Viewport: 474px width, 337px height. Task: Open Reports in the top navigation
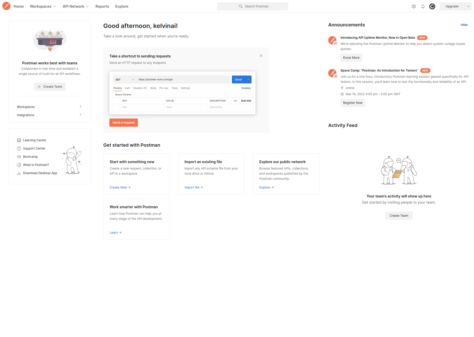click(102, 6)
